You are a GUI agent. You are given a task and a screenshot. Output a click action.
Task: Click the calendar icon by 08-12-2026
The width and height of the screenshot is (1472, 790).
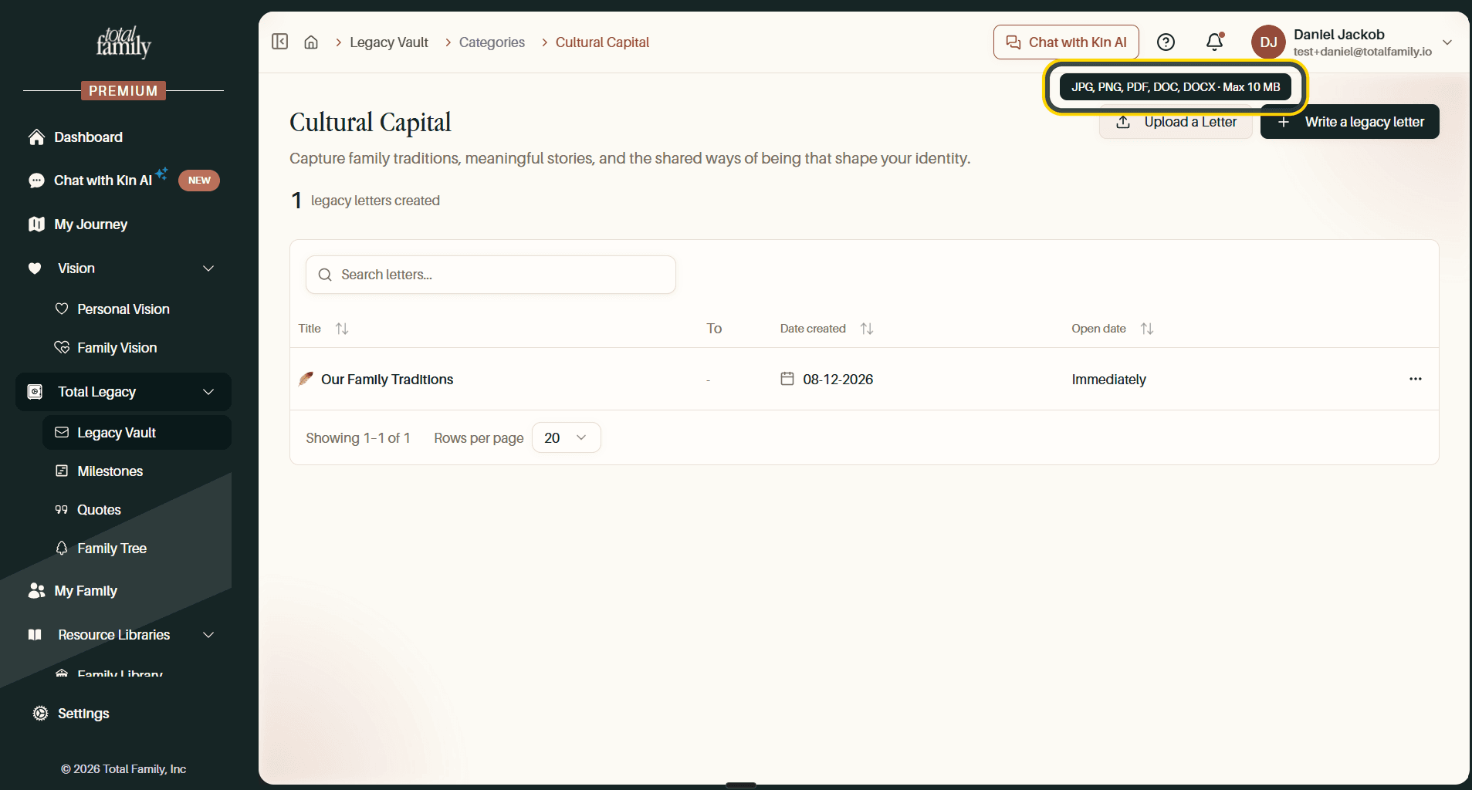[787, 379]
